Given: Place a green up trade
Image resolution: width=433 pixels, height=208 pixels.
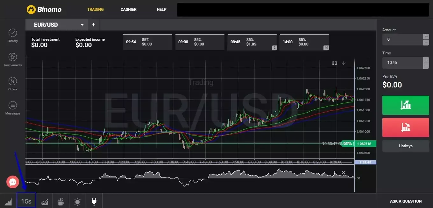Looking at the screenshot, I should tap(406, 105).
